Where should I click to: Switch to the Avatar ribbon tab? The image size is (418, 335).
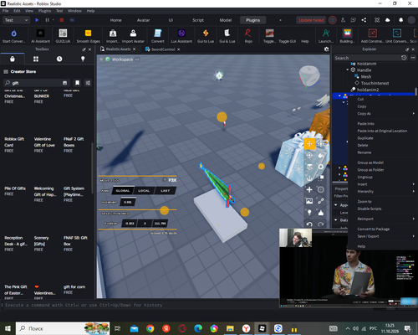[143, 20]
